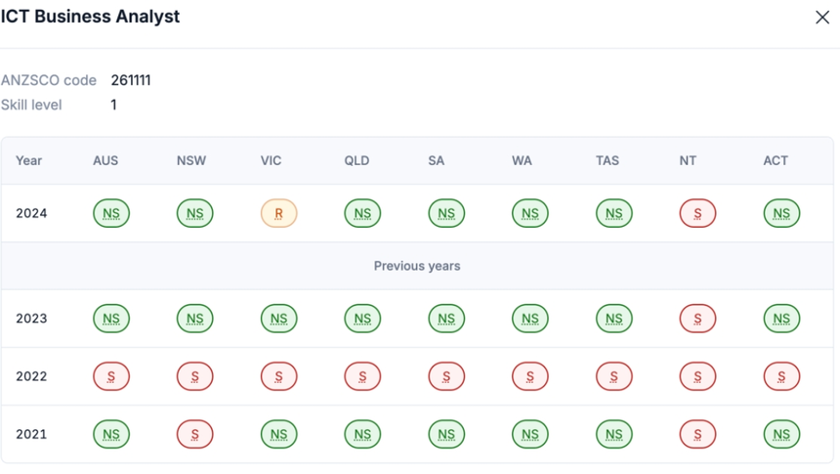Click the 2024 NSW NS badge
Viewport: 840px width, 474px height.
(195, 213)
